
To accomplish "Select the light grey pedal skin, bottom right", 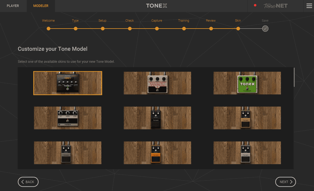I will point(247,153).
